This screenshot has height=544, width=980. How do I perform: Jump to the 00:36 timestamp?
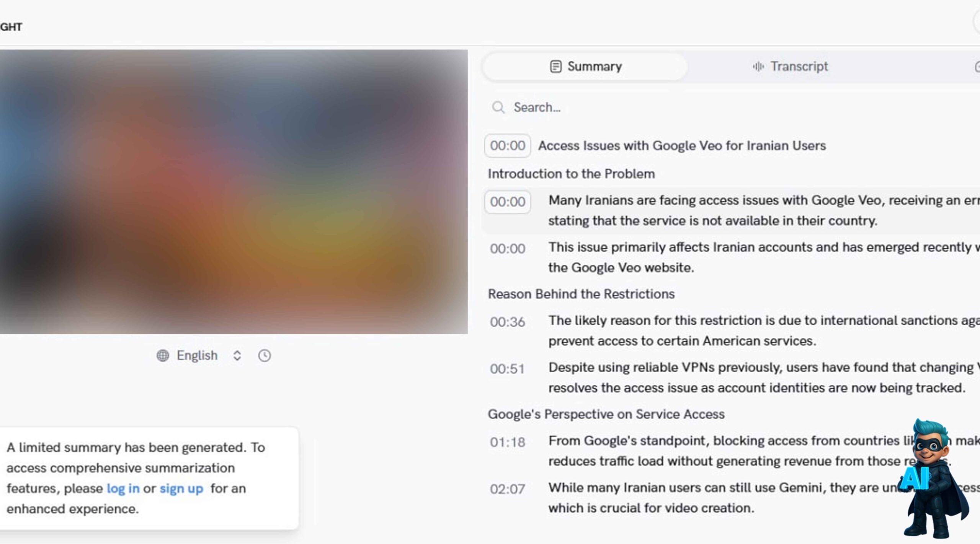click(x=508, y=322)
